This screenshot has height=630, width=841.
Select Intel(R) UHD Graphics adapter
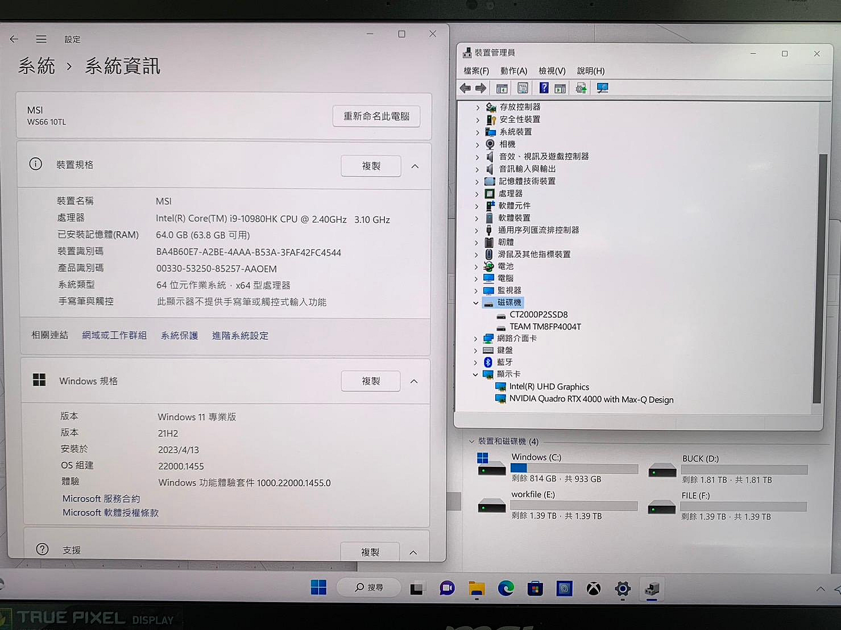549,387
